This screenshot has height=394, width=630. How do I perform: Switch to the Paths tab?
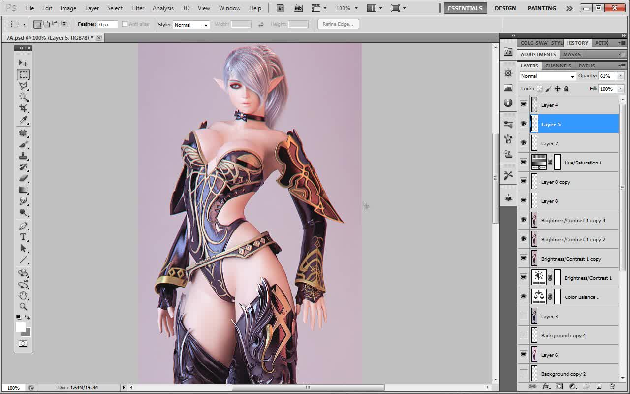(x=587, y=66)
